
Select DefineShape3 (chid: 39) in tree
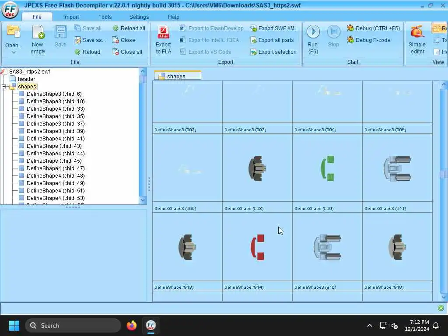pyautogui.click(x=56, y=131)
